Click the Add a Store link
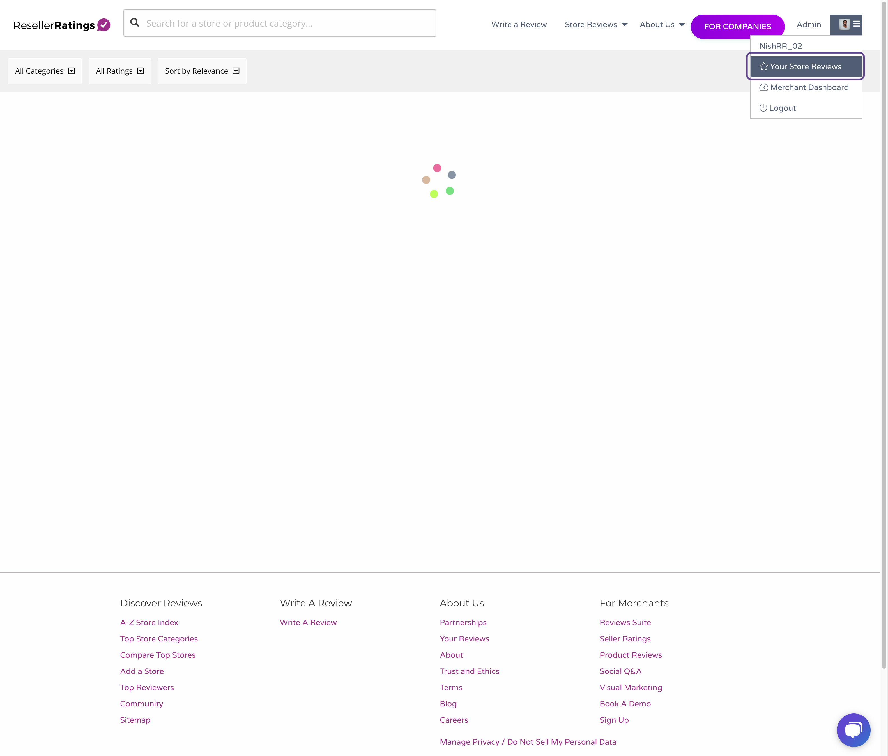 141,671
